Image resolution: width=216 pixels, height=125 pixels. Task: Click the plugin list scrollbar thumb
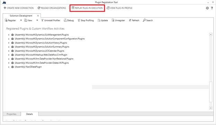click(x=211, y=92)
